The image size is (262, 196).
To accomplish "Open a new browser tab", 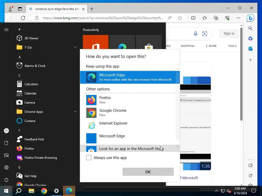I will 92,9.
